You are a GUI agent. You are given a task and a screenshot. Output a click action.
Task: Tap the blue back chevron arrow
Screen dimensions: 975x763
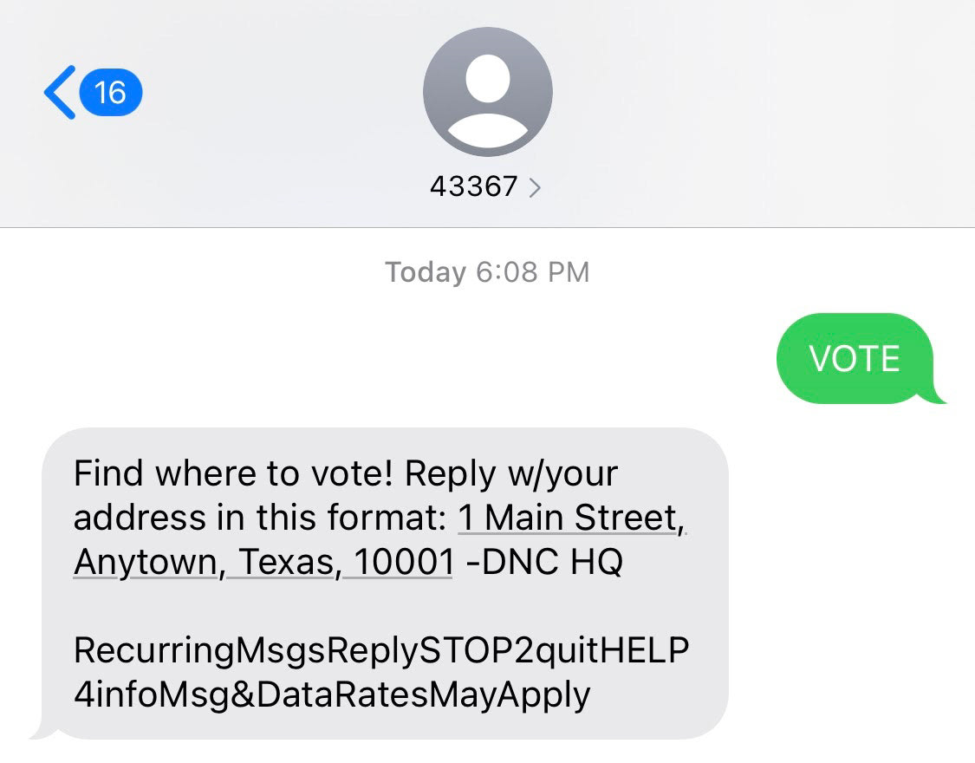[x=59, y=92]
